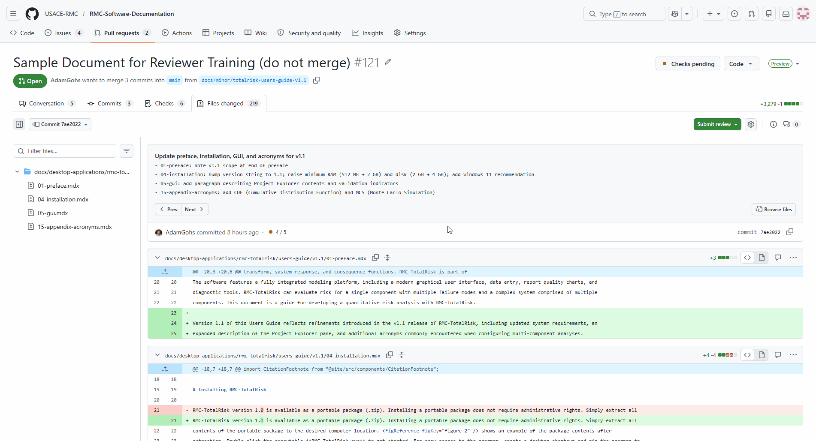This screenshot has width=816, height=441.
Task: Expand lines above in 01-preface.mdx hunk
Action: [165, 272]
